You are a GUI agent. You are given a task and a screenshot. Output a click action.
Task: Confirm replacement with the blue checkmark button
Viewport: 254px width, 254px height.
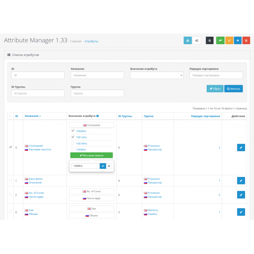coord(103,166)
